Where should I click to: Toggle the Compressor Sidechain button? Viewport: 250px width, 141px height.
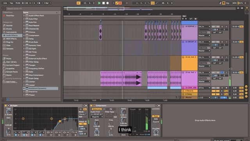tap(97, 109)
